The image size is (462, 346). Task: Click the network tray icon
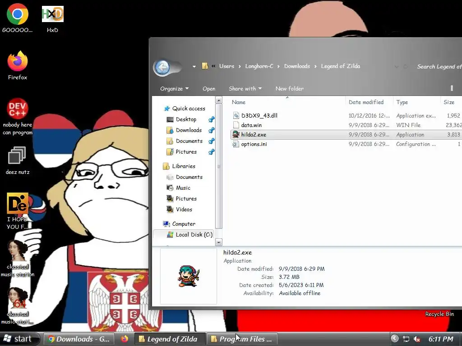tap(406, 339)
